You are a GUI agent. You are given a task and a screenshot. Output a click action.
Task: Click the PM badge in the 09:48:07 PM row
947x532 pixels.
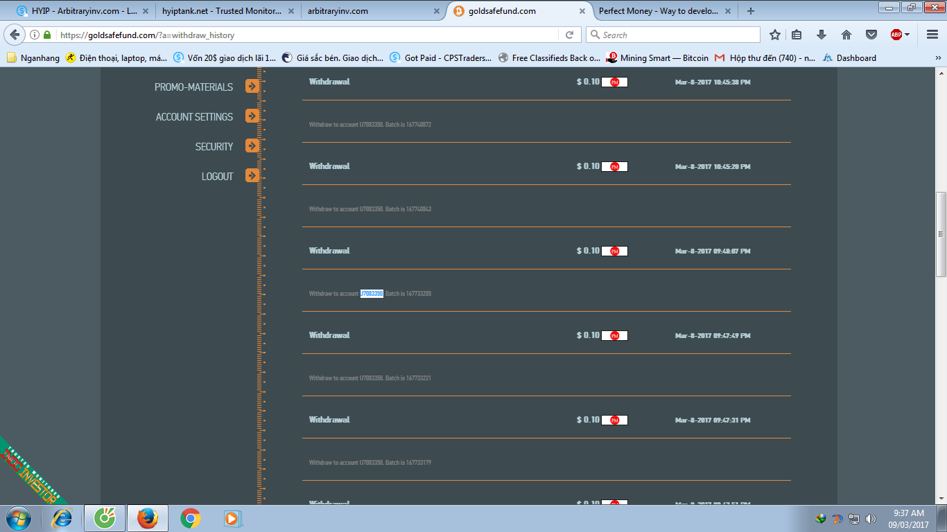pyautogui.click(x=614, y=251)
